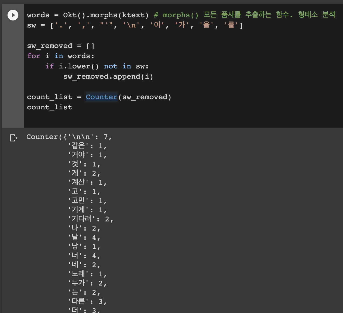Click the 'sw_removed.append(i)' line
343x313 pixels.
tap(108, 76)
